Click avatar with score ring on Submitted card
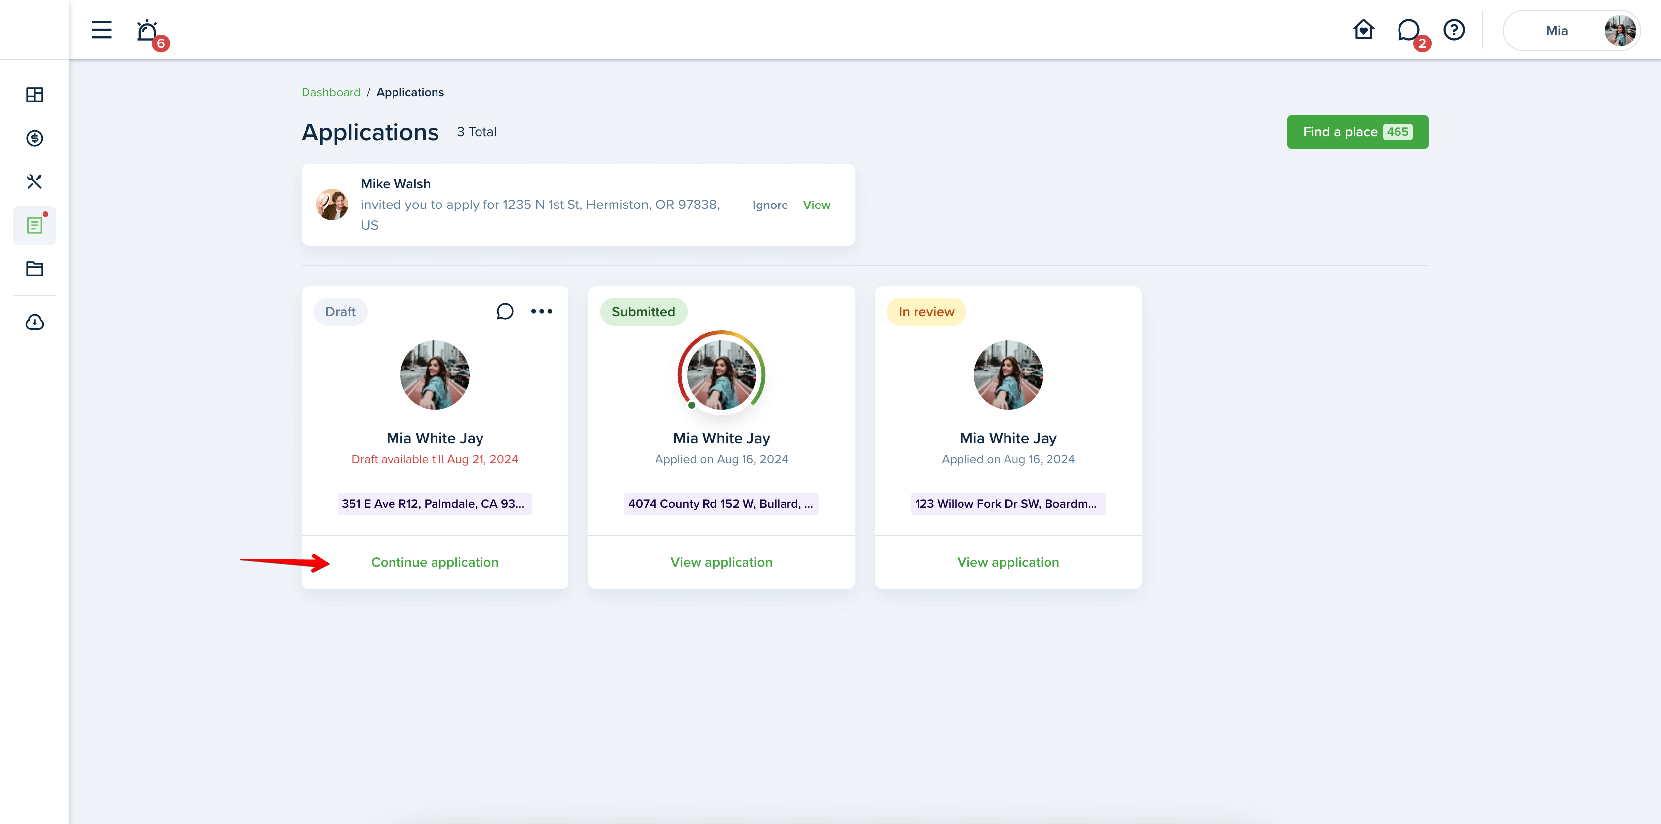The width and height of the screenshot is (1661, 824). [721, 373]
